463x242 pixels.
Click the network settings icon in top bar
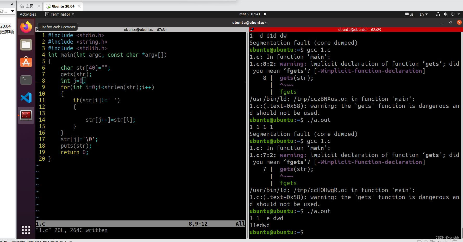coord(438,14)
